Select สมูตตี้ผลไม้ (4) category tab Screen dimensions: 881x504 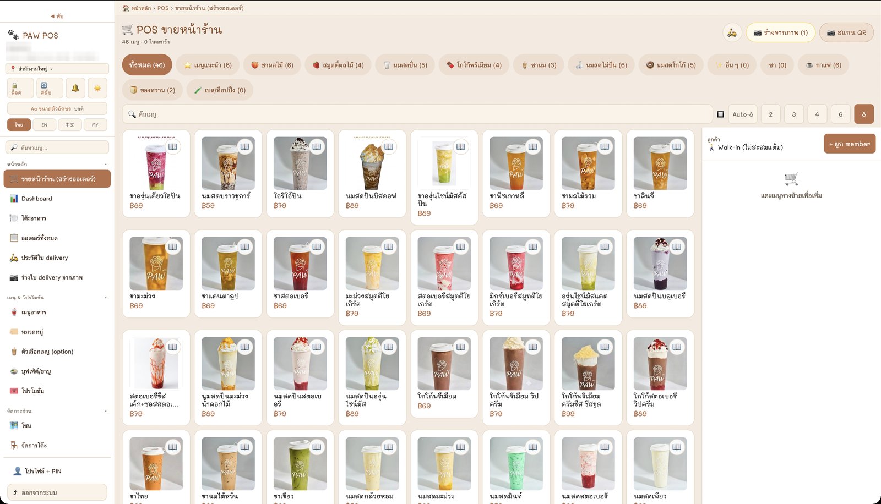coord(338,65)
